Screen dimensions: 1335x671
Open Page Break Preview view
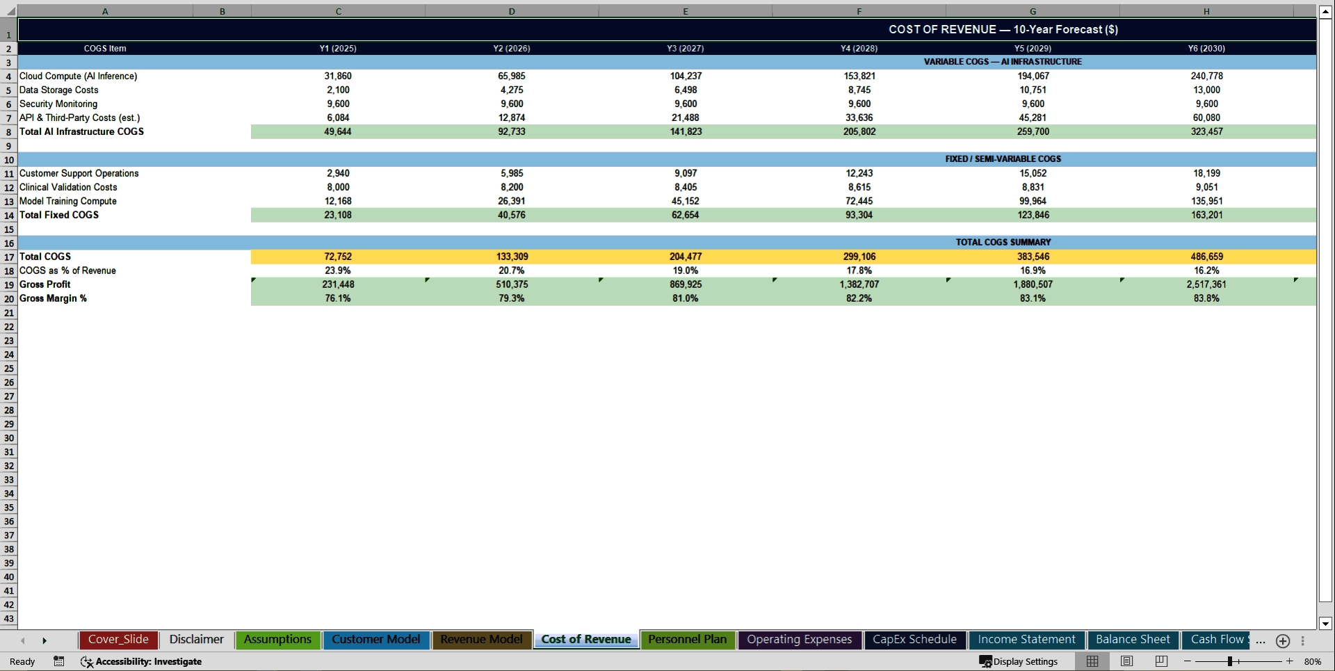[x=1160, y=661]
